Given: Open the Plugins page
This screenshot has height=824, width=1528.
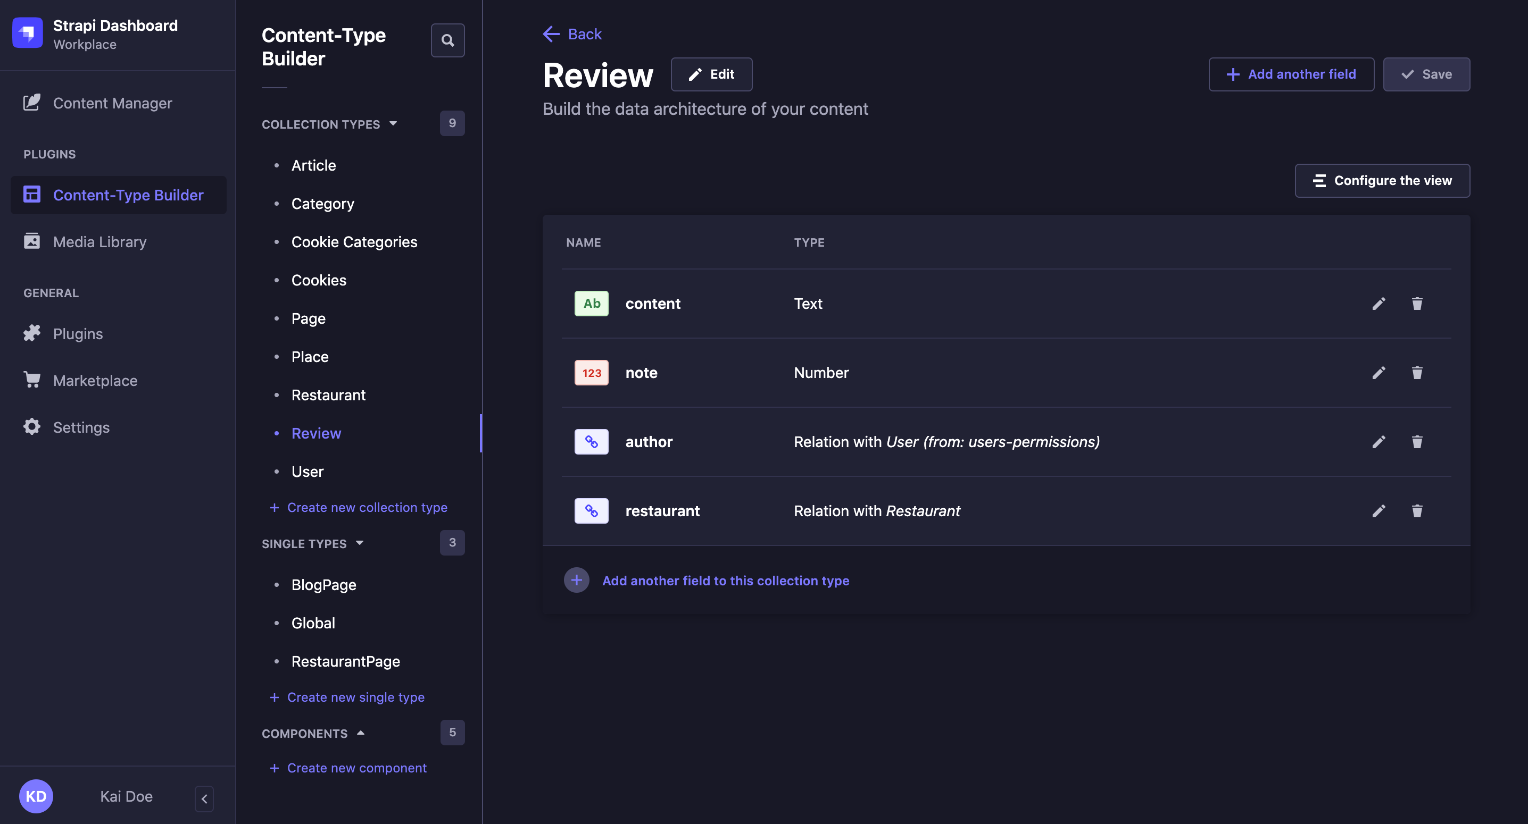Looking at the screenshot, I should click(78, 333).
